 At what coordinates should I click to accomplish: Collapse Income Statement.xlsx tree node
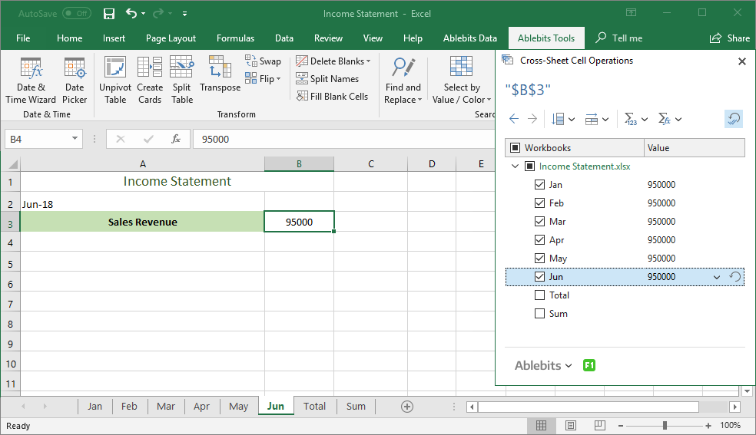(515, 166)
